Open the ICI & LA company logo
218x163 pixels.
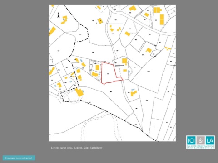pos(200,142)
